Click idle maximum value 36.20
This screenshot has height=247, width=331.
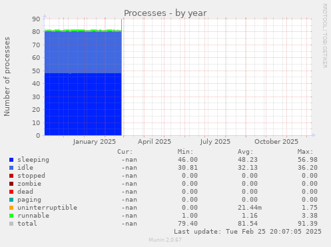pos(308,168)
